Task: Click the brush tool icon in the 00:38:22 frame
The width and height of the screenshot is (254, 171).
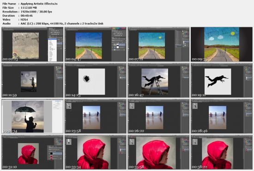Action: coord(195,142)
